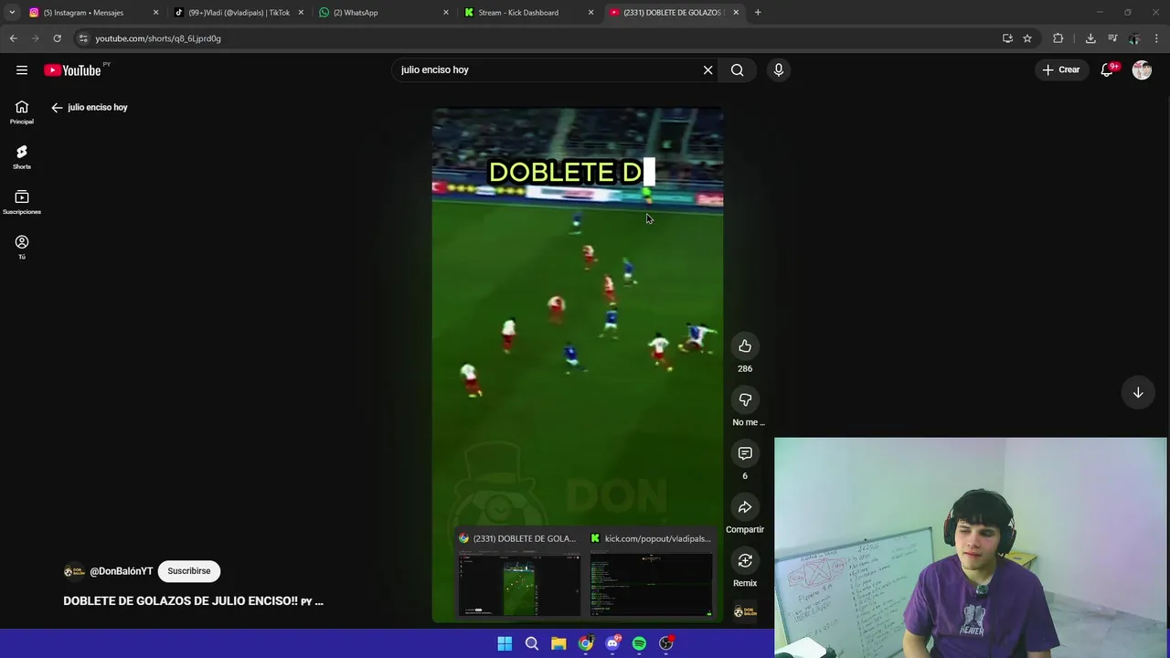This screenshot has height=658, width=1170.
Task: Run the search with magnifier button
Action: coord(738,69)
